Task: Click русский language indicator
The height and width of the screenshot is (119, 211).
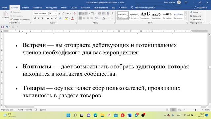Action: coord(43,110)
